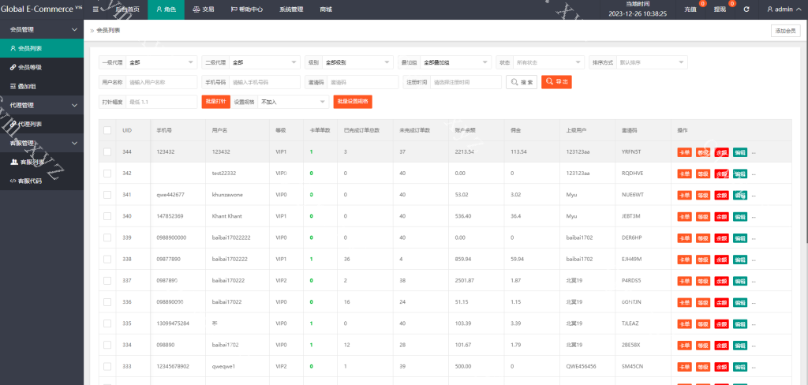This screenshot has width=808, height=385.
Task: Click 编辑 button for UID 340
Action: click(740, 216)
